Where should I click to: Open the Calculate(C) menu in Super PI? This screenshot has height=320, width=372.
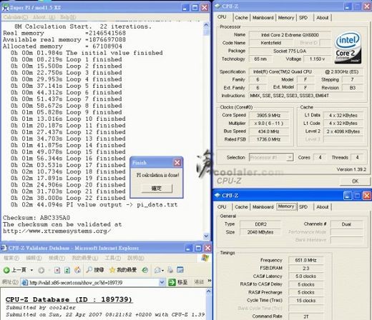15,17
